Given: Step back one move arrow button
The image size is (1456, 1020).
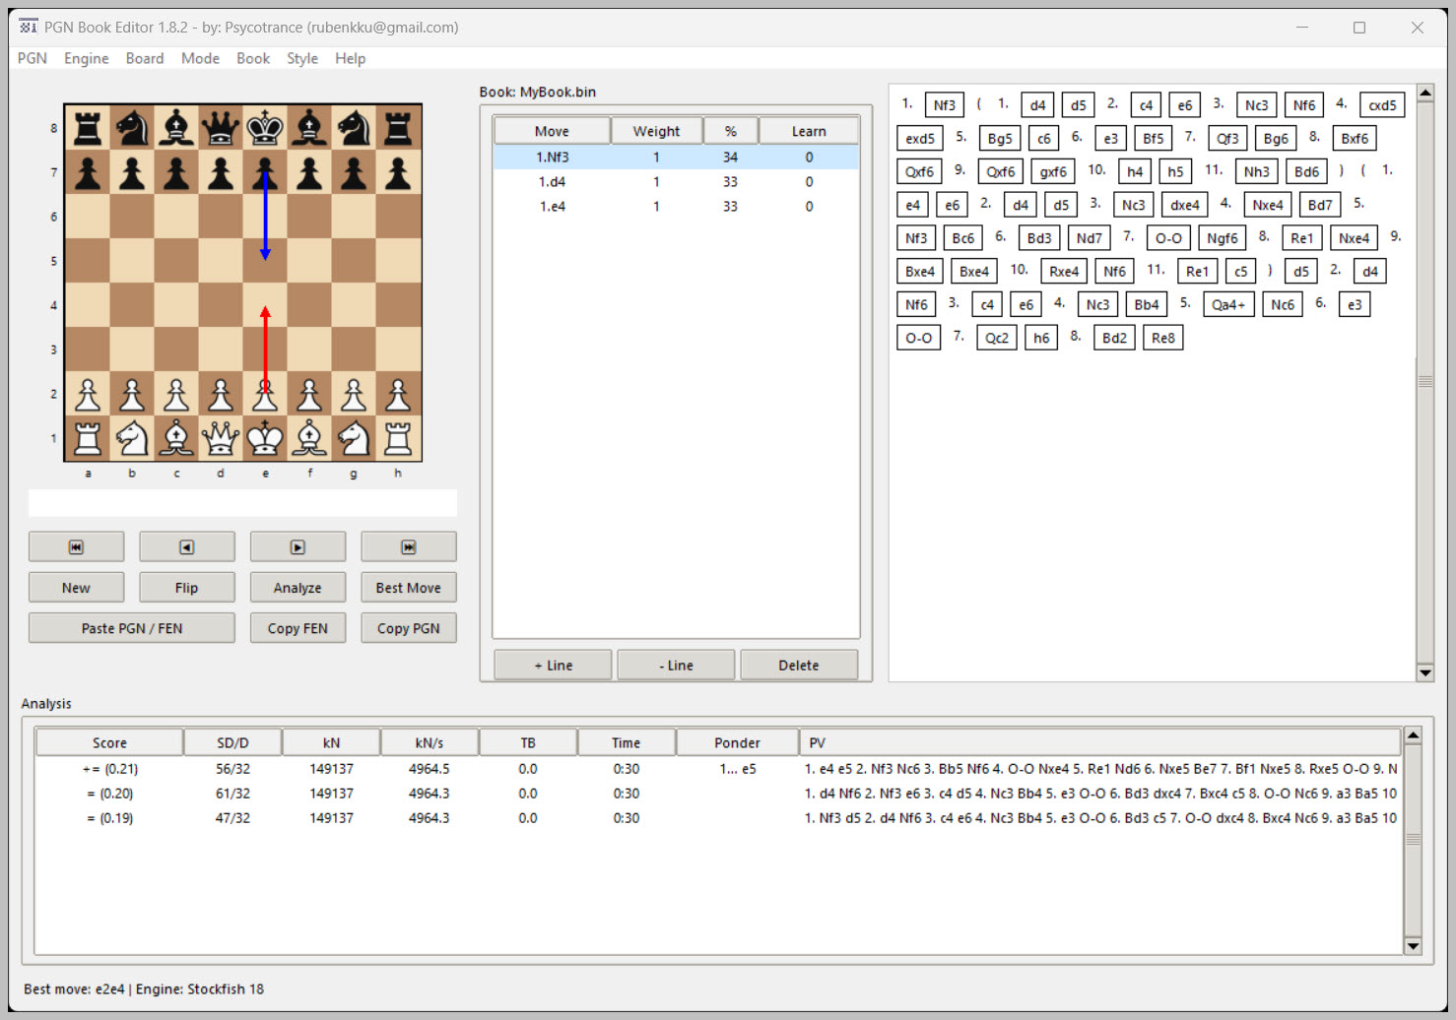Looking at the screenshot, I should tap(186, 546).
